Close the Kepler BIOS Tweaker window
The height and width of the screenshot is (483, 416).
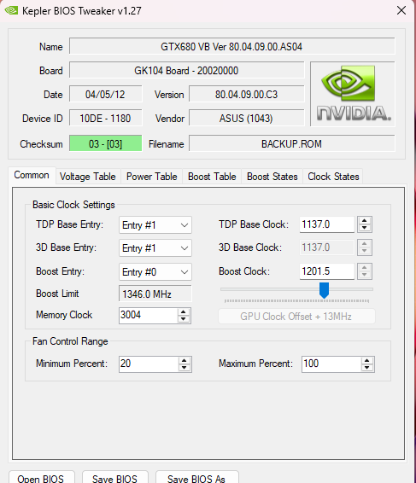tap(401, 10)
